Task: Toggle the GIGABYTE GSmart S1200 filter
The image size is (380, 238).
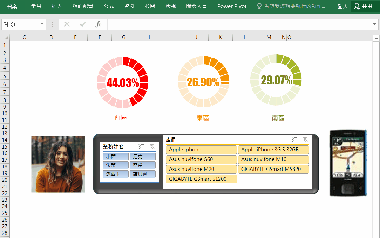Action: 201,179
